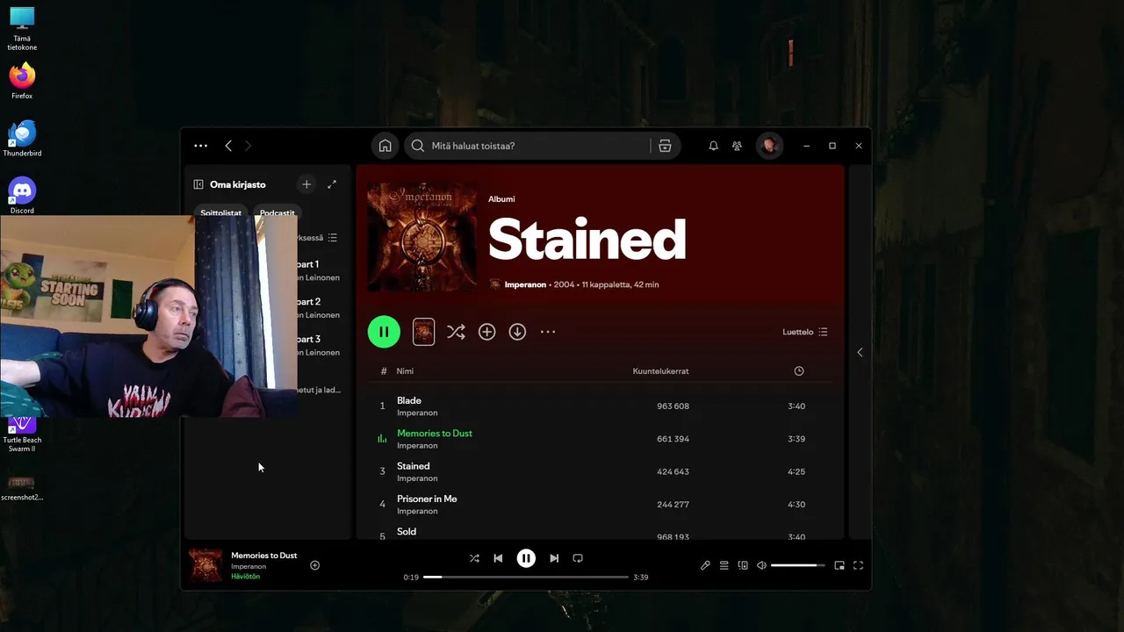Expand the right side panel arrow
This screenshot has height=632, width=1124.
(x=860, y=352)
